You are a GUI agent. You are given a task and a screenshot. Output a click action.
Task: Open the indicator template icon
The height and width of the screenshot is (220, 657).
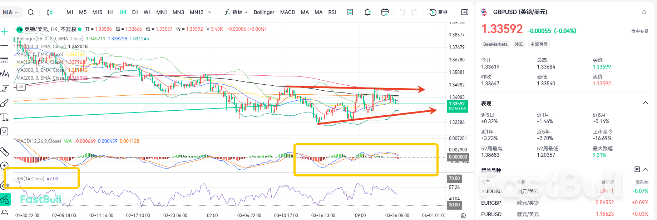pyautogui.click(x=350, y=12)
